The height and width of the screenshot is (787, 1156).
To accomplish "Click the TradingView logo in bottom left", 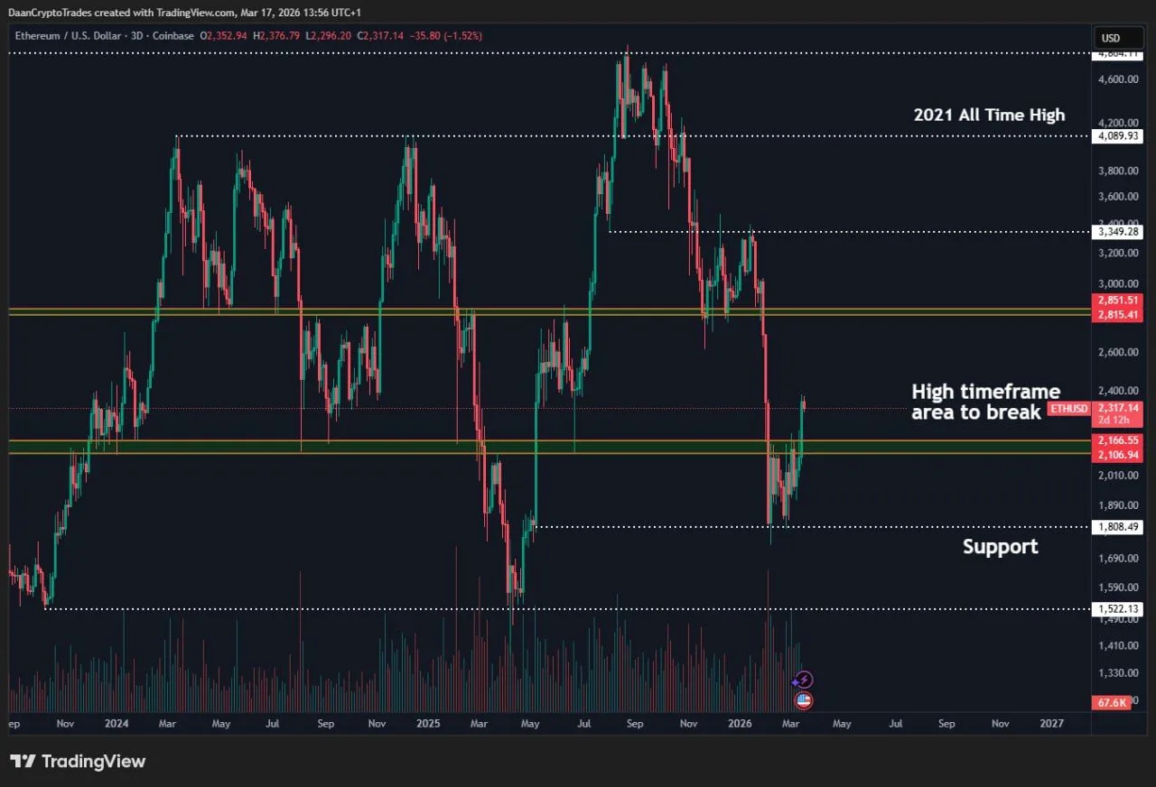I will click(78, 761).
